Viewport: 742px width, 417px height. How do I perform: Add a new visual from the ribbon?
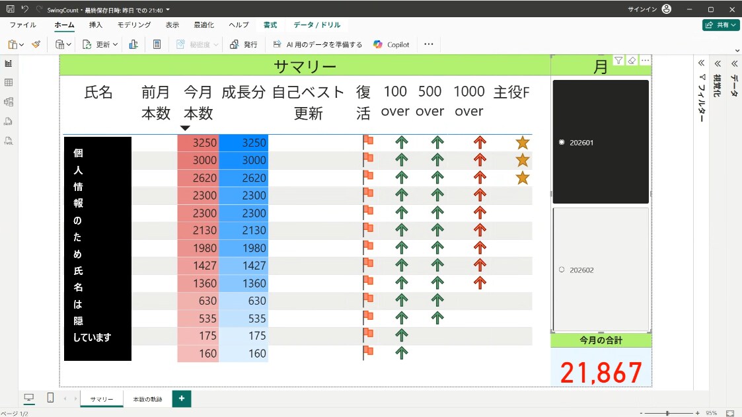[x=133, y=44]
